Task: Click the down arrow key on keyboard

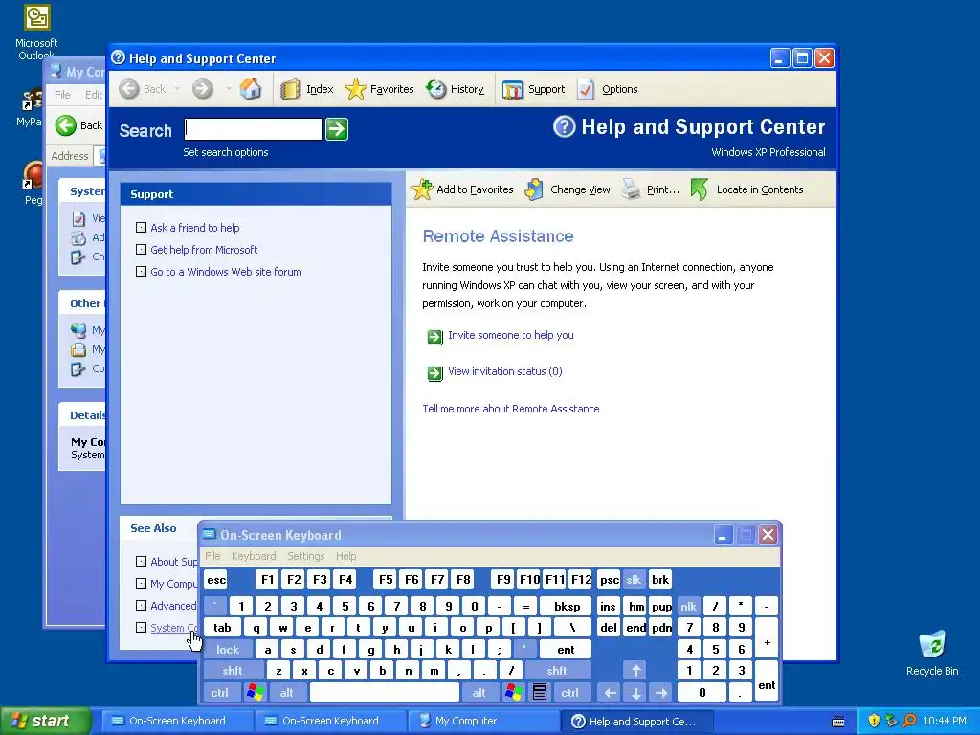Action: click(x=636, y=693)
